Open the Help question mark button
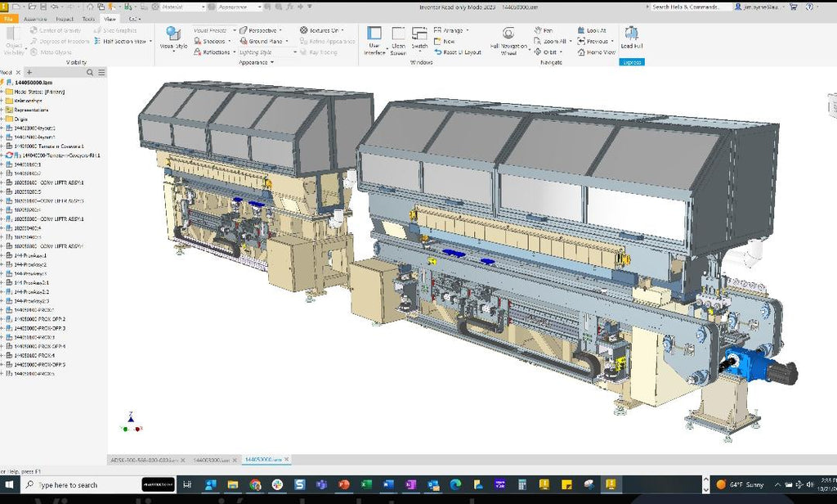This screenshot has height=504, width=837. [x=810, y=7]
